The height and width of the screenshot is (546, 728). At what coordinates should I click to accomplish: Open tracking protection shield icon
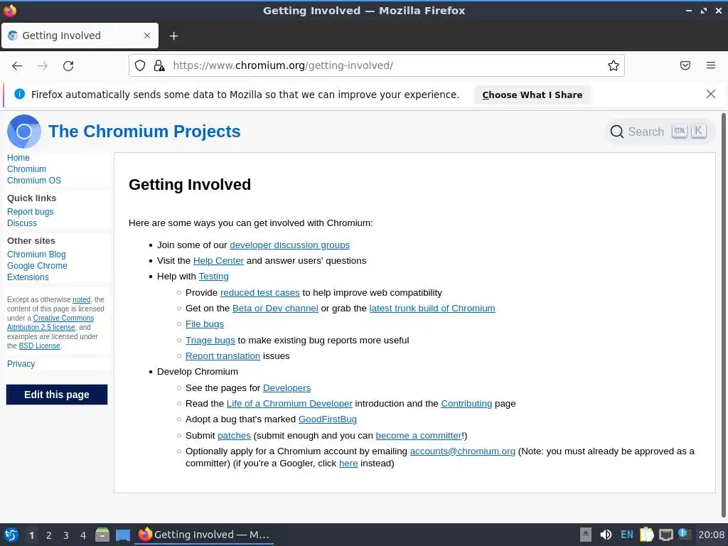[140, 65]
